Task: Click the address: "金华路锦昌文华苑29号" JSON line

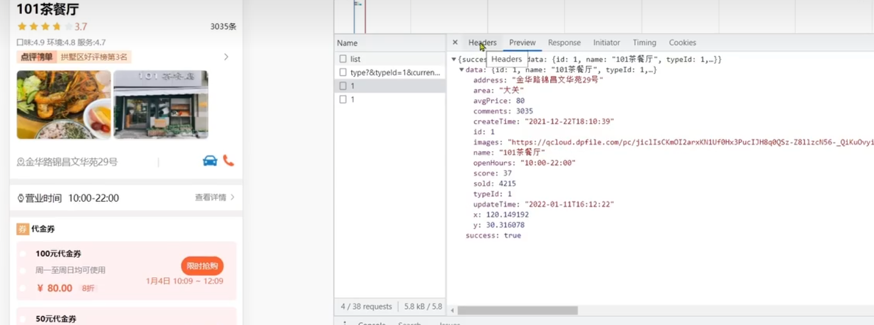Action: tap(539, 80)
